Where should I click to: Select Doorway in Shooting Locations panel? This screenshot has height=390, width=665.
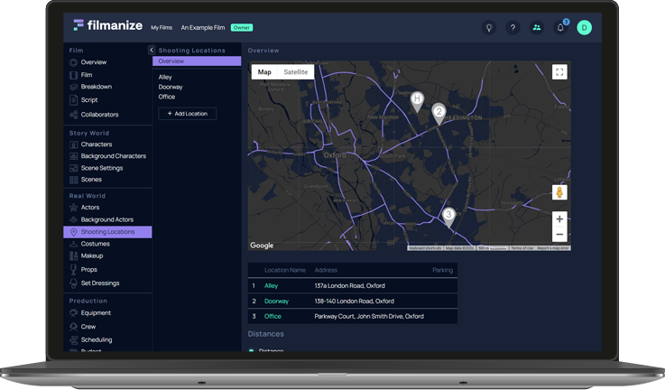[171, 87]
